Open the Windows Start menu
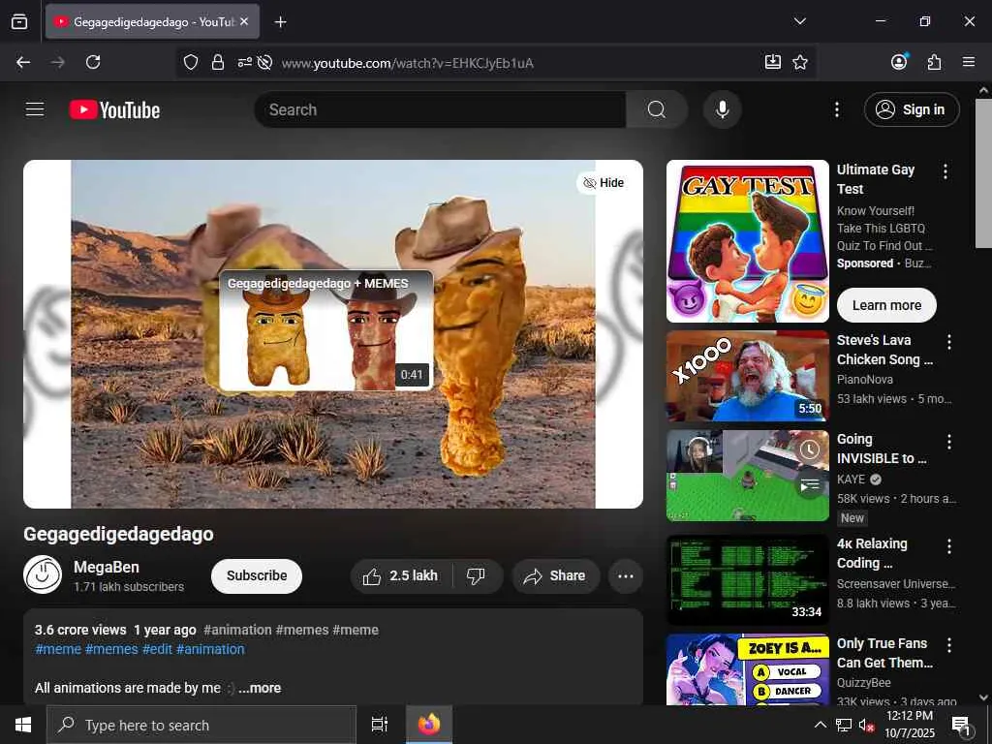 tap(23, 725)
